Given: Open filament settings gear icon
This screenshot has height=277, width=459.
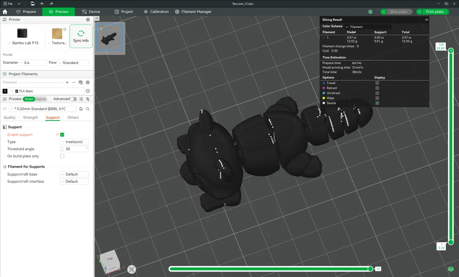Looking at the screenshot, I should click(x=88, y=82).
